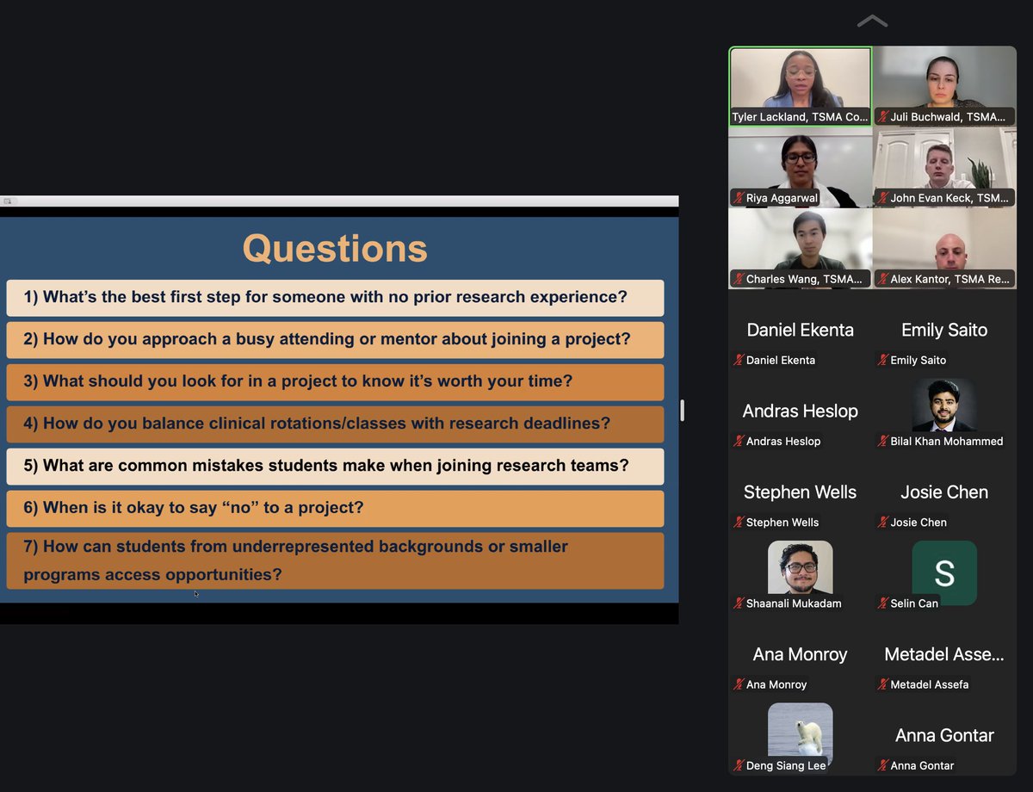Click question 2 about approaching a busy attending
Image resolution: width=1033 pixels, height=792 pixels.
(335, 340)
